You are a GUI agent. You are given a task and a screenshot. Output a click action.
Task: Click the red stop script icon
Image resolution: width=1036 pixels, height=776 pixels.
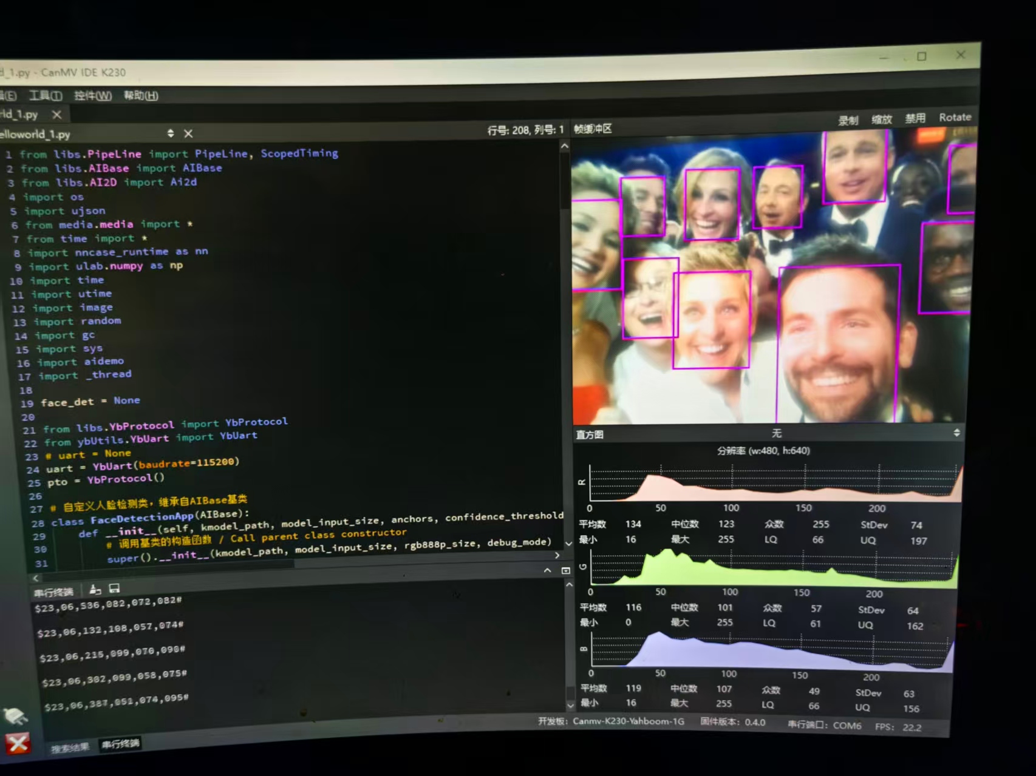pos(18,743)
